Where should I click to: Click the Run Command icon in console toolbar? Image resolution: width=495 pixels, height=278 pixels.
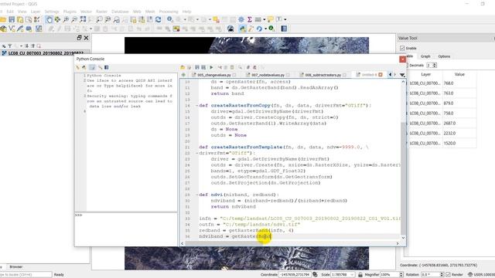84,67
